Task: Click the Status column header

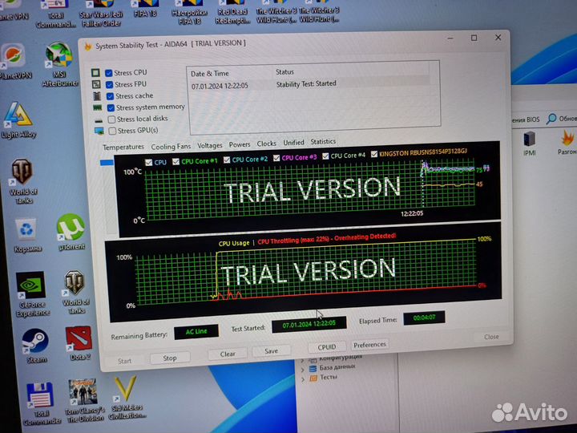Action: [284, 72]
